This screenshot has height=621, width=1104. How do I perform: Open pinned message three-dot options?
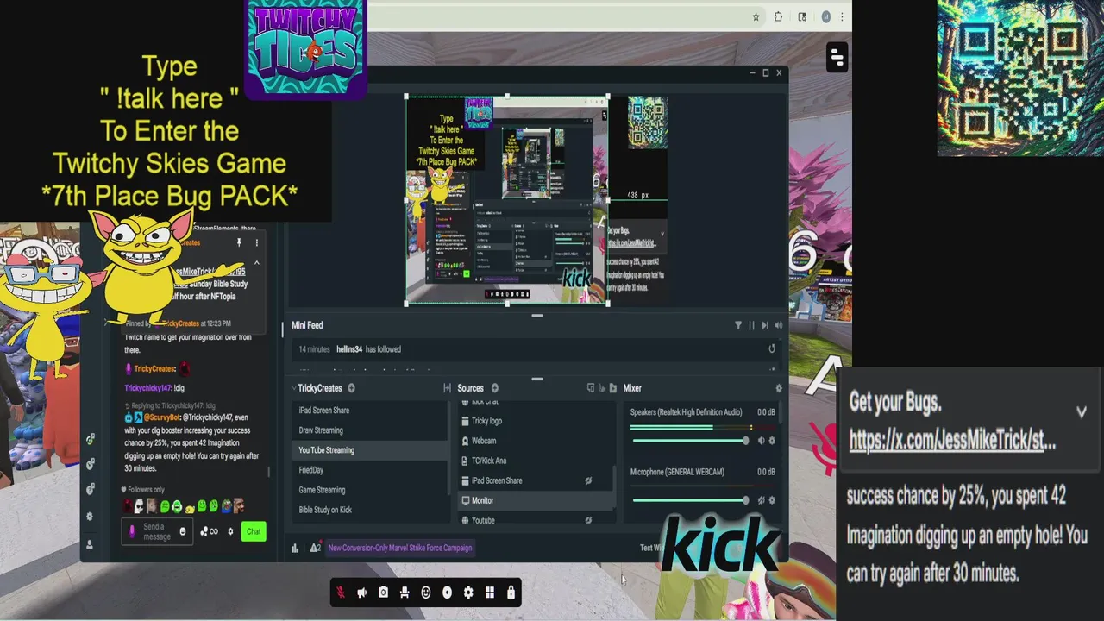(256, 244)
